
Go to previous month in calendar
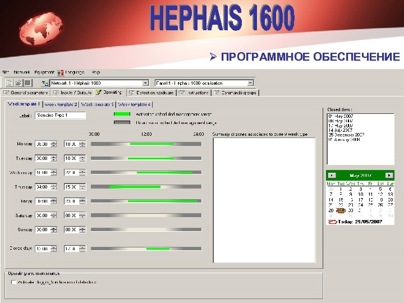coord(332,176)
